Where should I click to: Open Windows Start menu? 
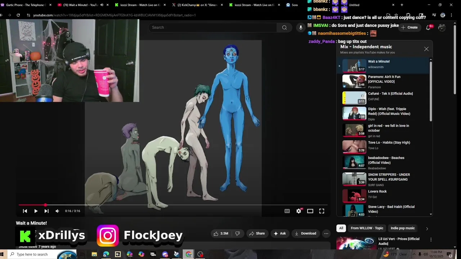coord(2,254)
